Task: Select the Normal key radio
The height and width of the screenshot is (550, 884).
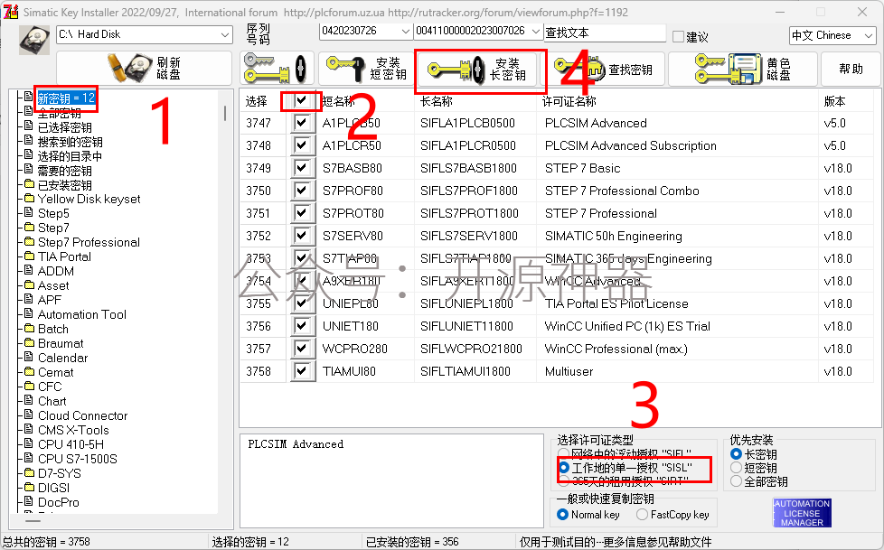Action: click(562, 515)
